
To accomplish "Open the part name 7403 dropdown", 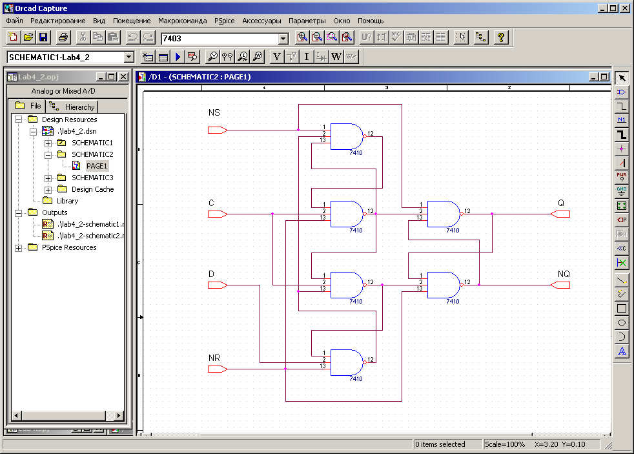I will click(283, 39).
